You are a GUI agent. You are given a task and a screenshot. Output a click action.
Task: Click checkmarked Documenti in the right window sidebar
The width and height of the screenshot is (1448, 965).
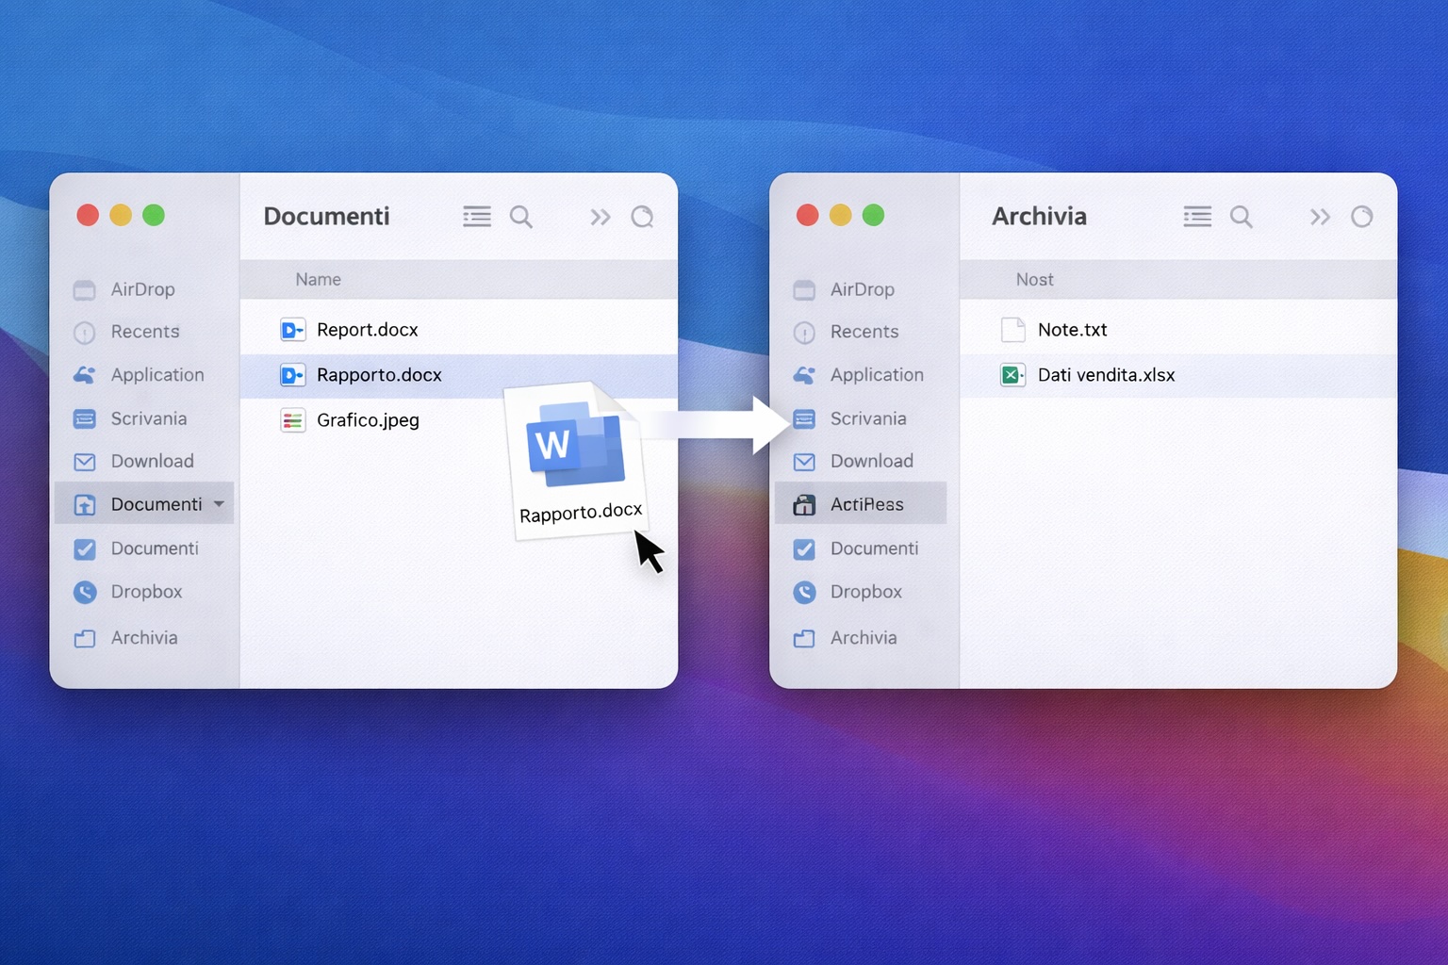pyautogui.click(x=873, y=548)
